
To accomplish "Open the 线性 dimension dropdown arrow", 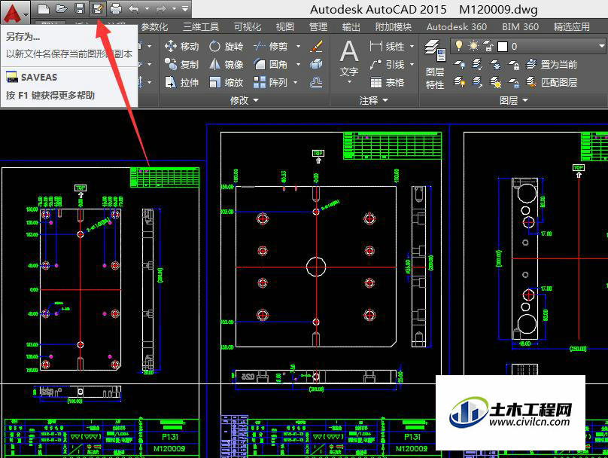I will pos(412,46).
